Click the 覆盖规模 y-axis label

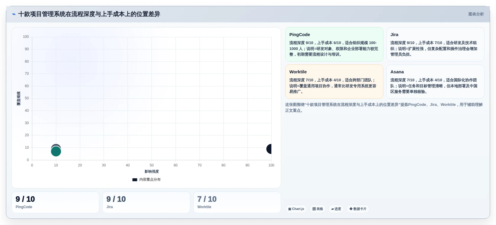pos(19,98)
